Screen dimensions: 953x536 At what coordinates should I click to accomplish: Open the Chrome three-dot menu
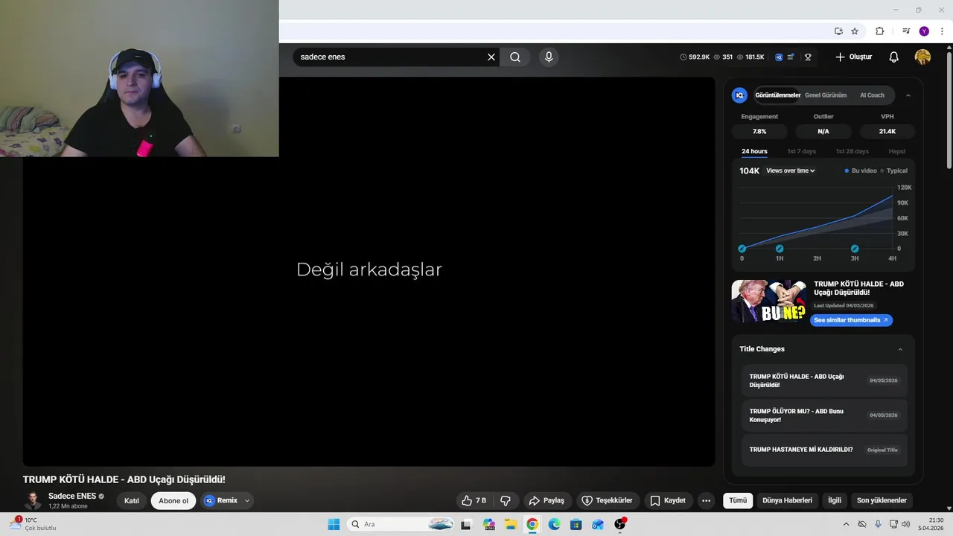[x=942, y=31]
